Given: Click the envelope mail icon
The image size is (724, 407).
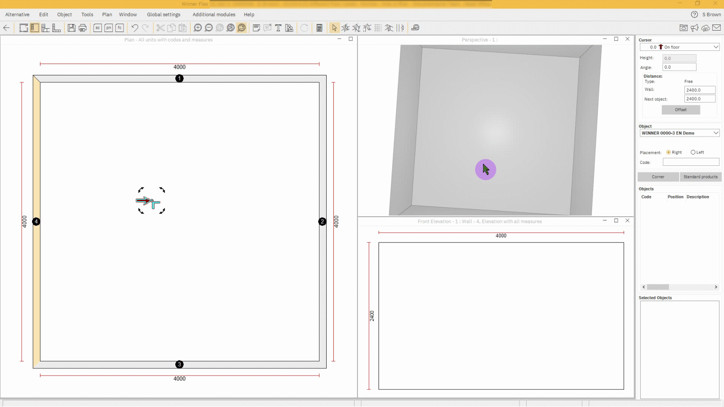Looking at the screenshot, I should tap(716, 28).
